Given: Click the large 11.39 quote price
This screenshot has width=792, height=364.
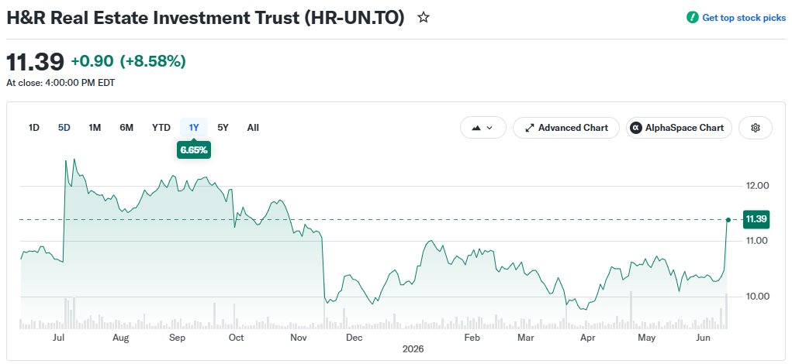Looking at the screenshot, I should coord(36,62).
